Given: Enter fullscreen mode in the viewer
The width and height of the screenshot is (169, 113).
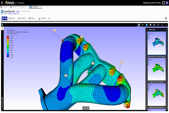Looking at the screenshot, I should [162, 25].
